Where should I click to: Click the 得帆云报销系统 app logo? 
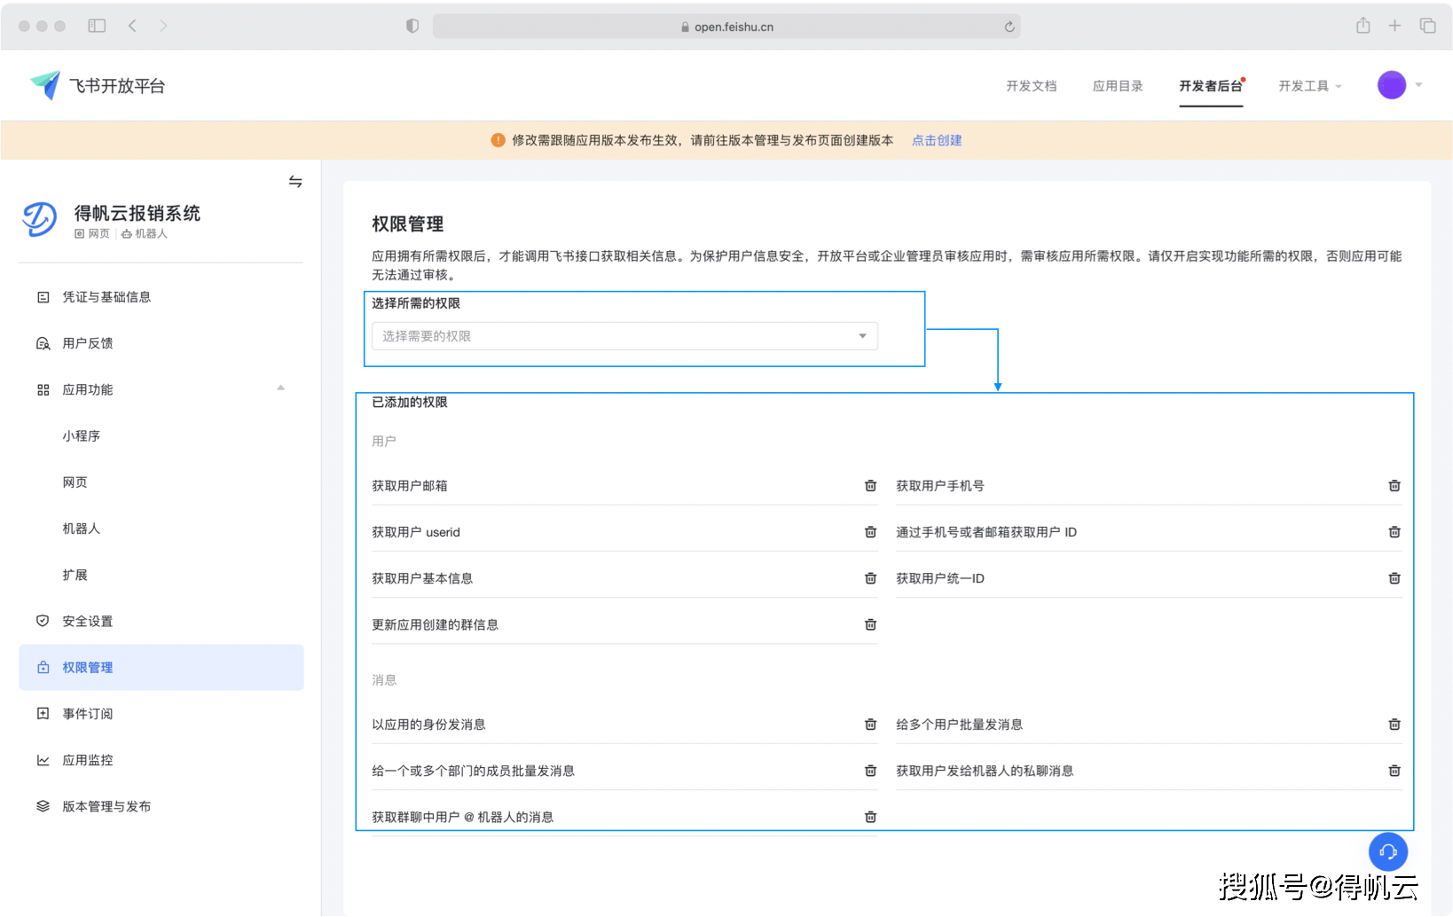(x=39, y=219)
